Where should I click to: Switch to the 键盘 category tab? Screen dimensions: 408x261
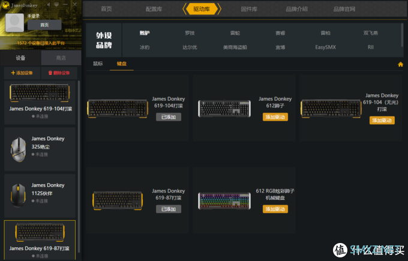pos(122,64)
